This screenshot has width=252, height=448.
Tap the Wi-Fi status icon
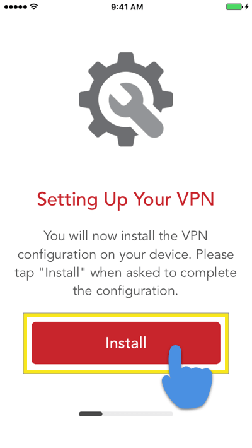tap(34, 6)
